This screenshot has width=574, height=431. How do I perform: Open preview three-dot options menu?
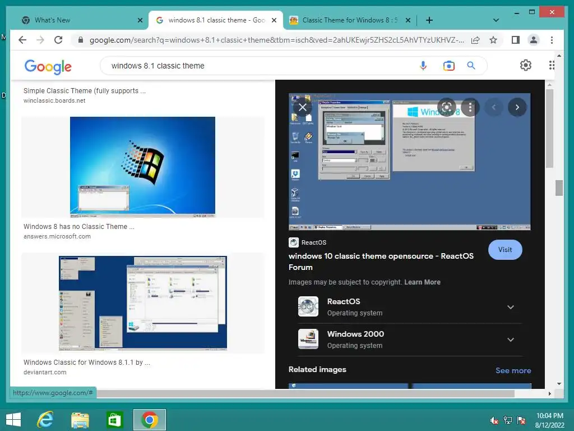click(470, 107)
